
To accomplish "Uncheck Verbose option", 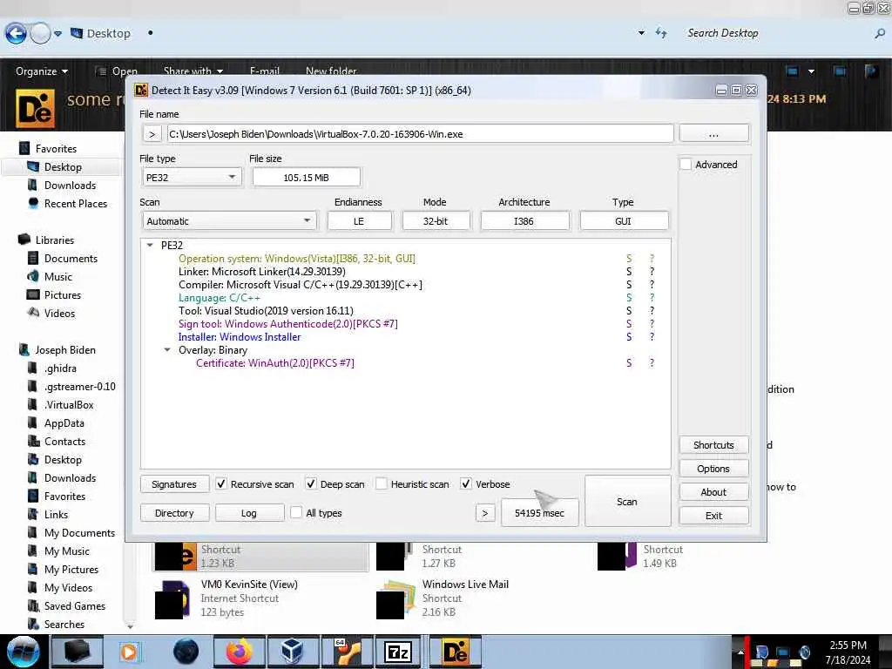I will (466, 484).
